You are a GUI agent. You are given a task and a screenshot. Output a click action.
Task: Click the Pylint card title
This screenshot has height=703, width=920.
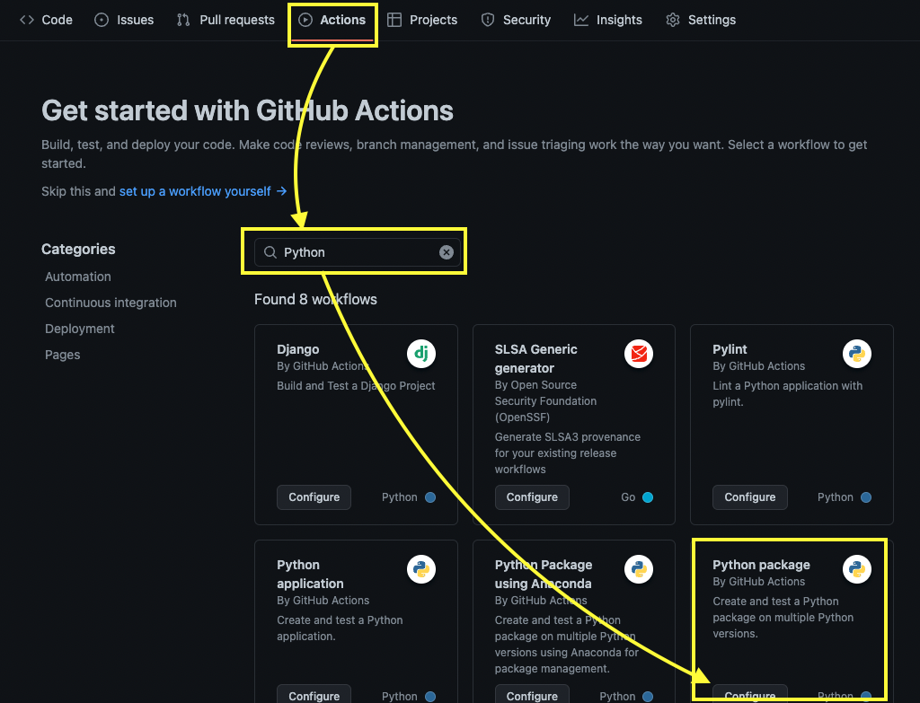(730, 349)
